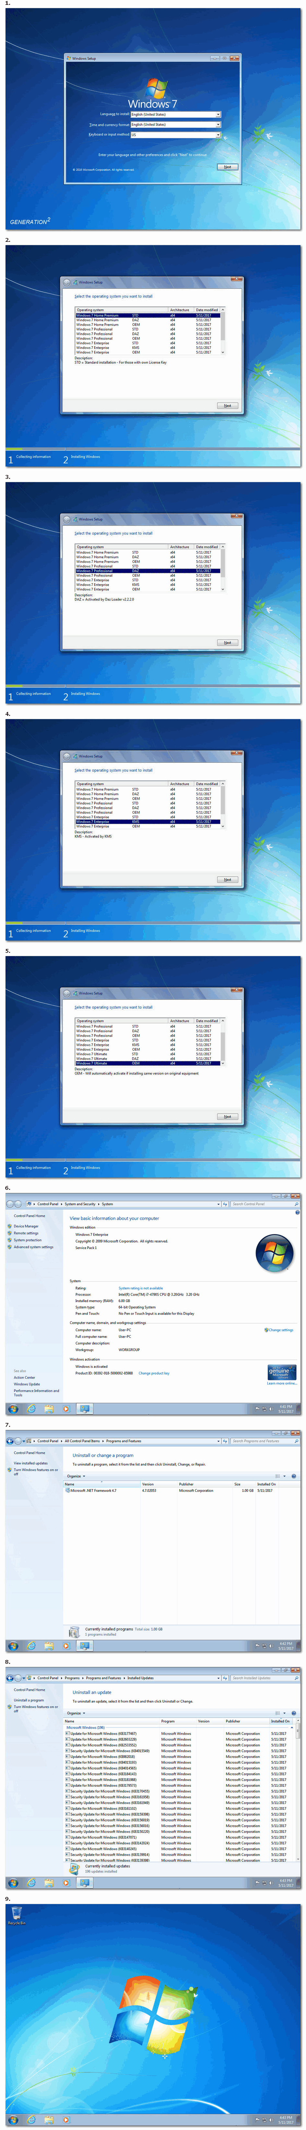Image resolution: width=306 pixels, height=2130 pixels.
Task: Open Windows Media Player on System window taskbar
Action: pos(67,1408)
